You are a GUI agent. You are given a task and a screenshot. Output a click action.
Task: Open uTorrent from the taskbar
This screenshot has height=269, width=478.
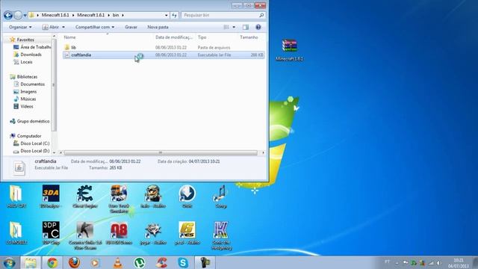point(140,262)
